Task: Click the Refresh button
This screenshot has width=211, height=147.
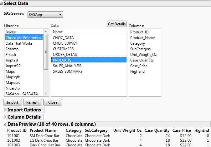Action: click(32, 102)
